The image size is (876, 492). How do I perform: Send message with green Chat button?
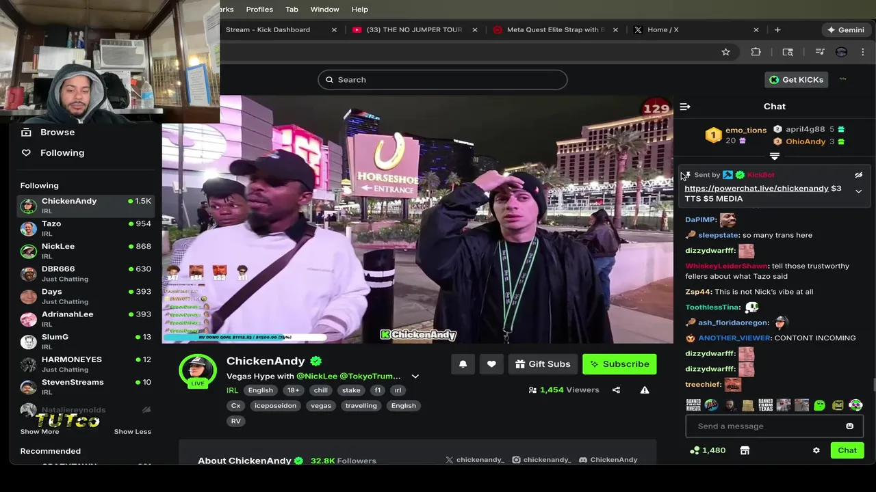click(x=847, y=450)
